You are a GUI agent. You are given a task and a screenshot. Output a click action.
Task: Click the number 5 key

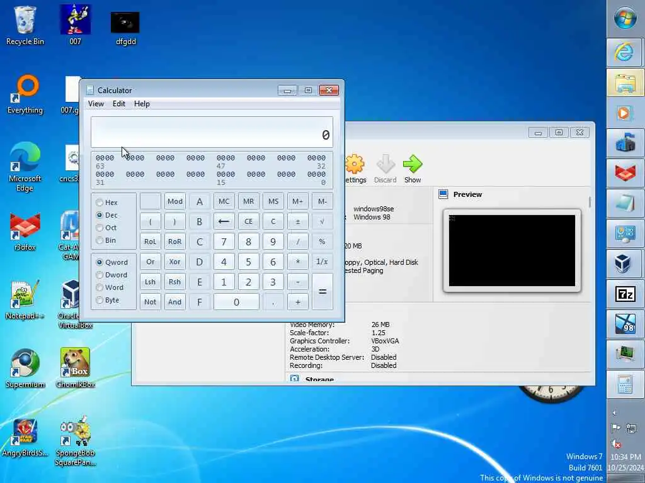[x=248, y=262]
